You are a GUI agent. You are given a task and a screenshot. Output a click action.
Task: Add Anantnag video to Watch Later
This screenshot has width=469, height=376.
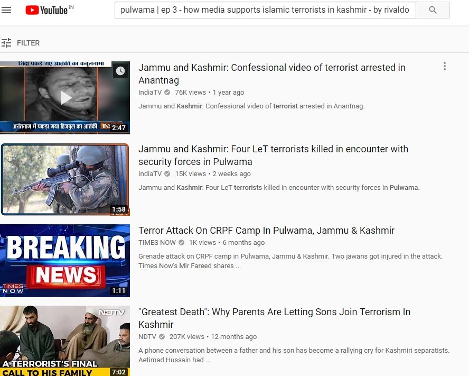click(120, 71)
